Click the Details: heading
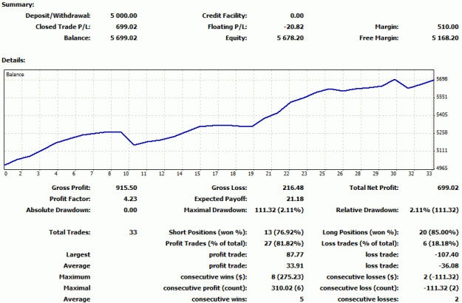Image resolution: width=462 pixels, height=303 pixels. pyautogui.click(x=13, y=61)
